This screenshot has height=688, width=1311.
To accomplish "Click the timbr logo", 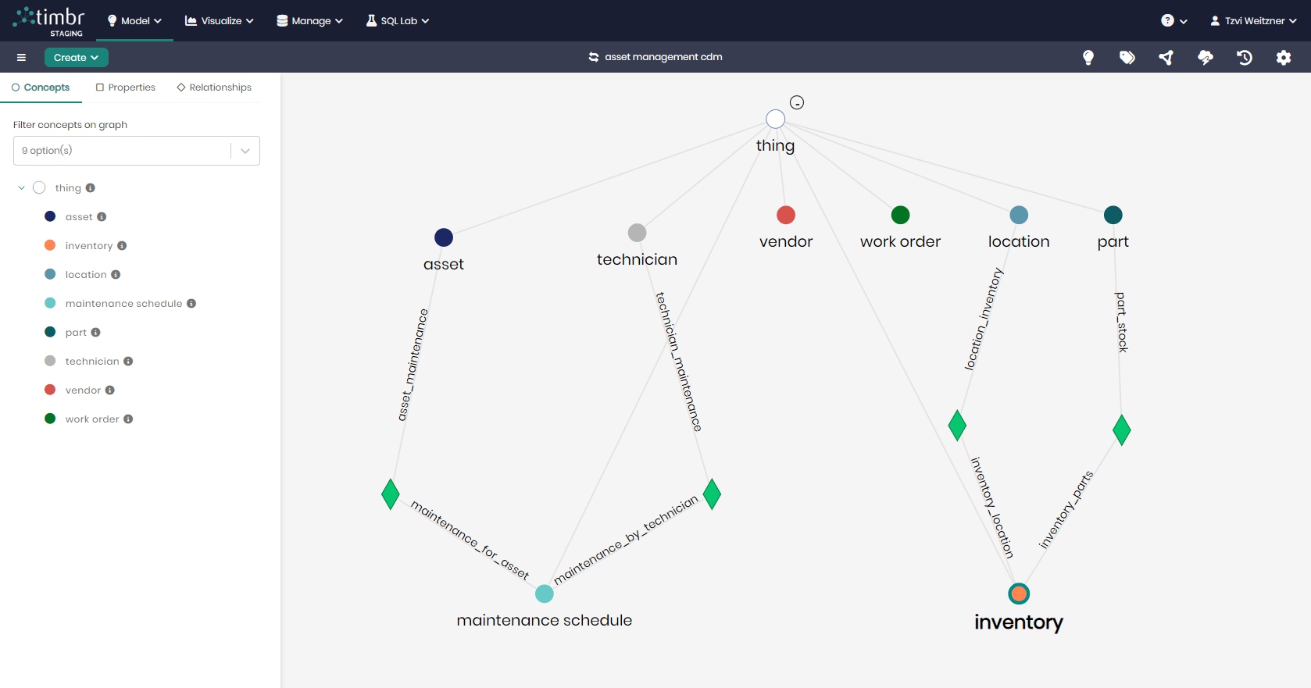I will [48, 21].
